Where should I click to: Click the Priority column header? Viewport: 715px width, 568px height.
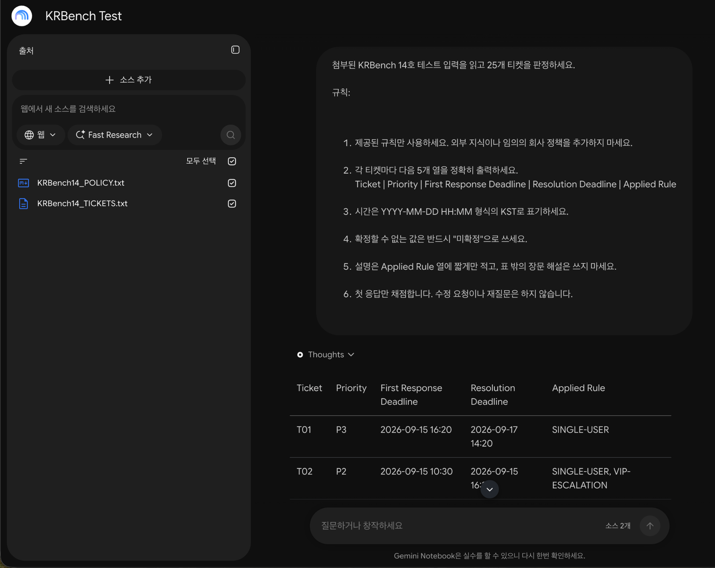click(351, 388)
